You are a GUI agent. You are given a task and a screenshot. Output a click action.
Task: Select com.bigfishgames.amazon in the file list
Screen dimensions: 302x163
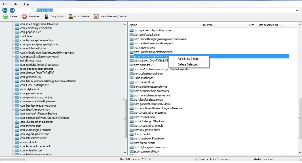coord(150,147)
